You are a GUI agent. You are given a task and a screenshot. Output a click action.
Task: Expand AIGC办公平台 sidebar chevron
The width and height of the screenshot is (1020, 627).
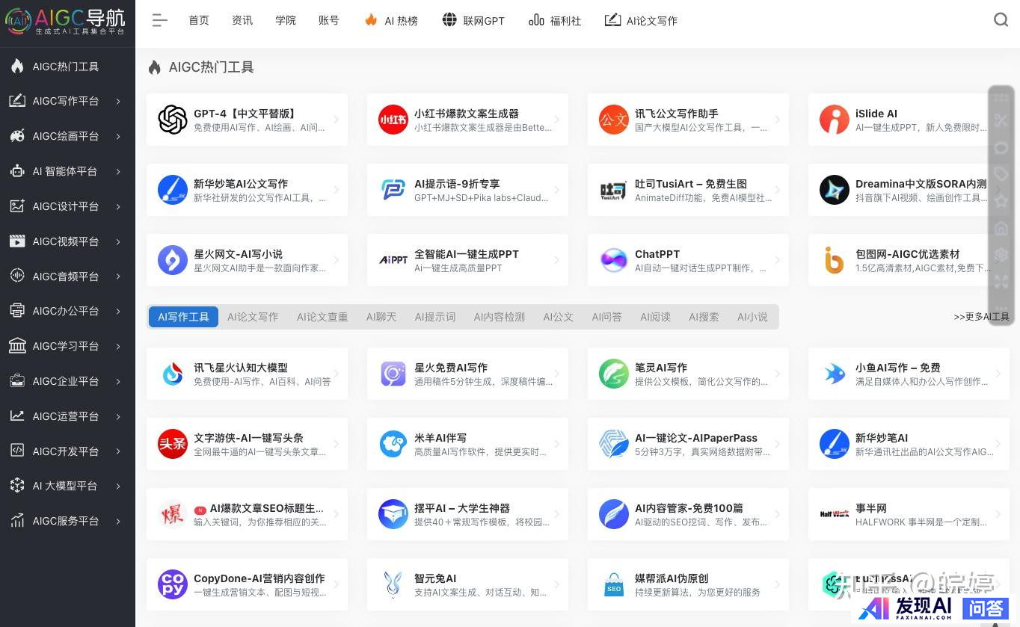(118, 311)
